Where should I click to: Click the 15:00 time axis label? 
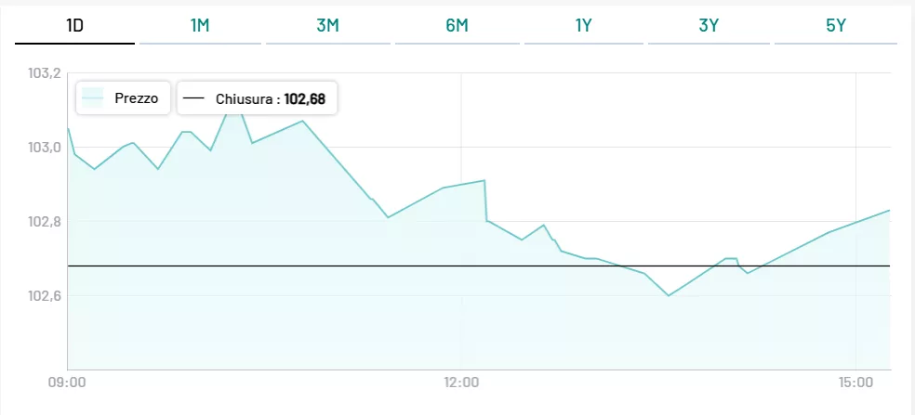click(855, 382)
